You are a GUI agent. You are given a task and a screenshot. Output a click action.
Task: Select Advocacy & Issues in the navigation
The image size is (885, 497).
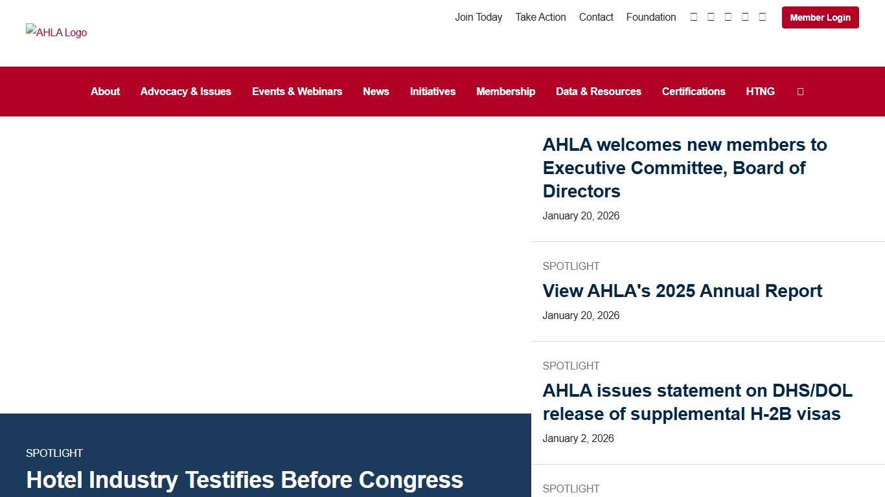[x=185, y=91]
